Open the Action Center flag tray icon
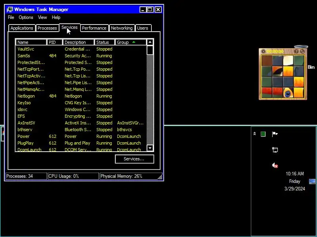 tap(275, 134)
